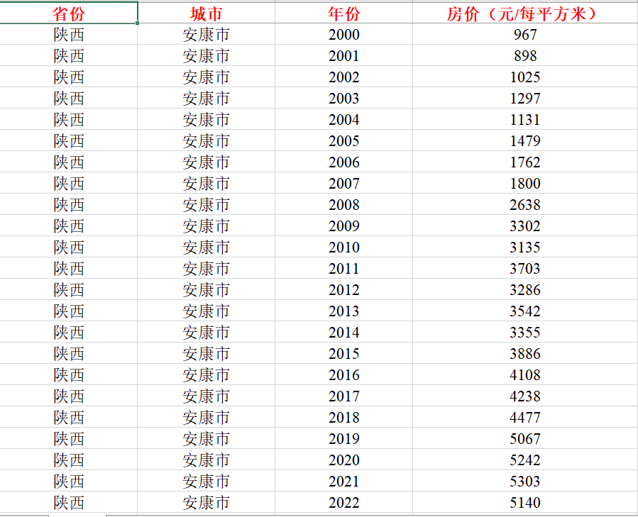Screen dimensions: 638x517
Task: Click the year cell 2006
Action: click(x=343, y=162)
